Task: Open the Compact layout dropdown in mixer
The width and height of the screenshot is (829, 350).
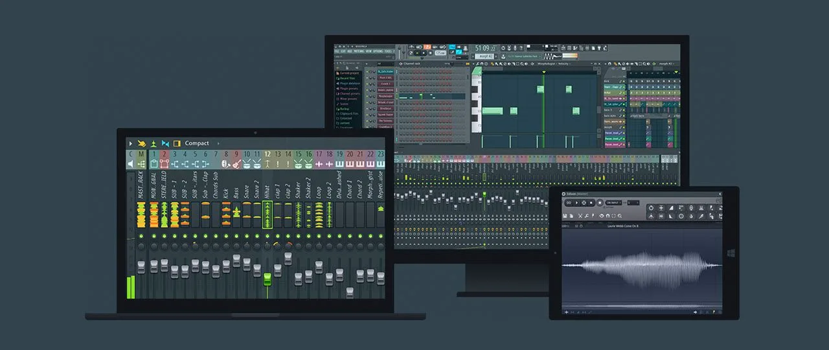Action: pyautogui.click(x=197, y=143)
